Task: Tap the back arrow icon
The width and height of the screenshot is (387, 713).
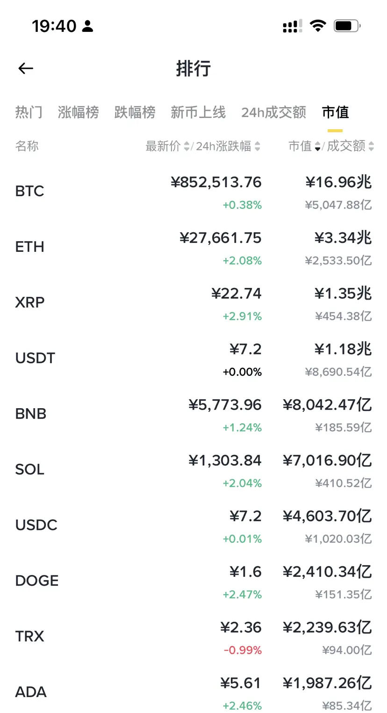Action: click(26, 68)
